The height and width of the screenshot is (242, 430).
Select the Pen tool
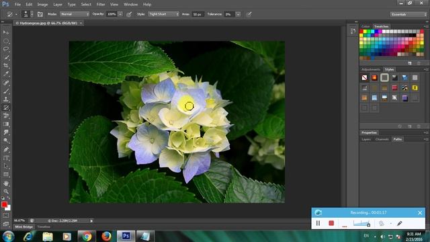6,149
